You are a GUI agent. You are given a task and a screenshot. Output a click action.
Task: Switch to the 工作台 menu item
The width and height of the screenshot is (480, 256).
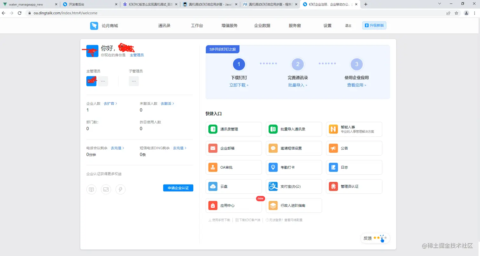coord(197,25)
